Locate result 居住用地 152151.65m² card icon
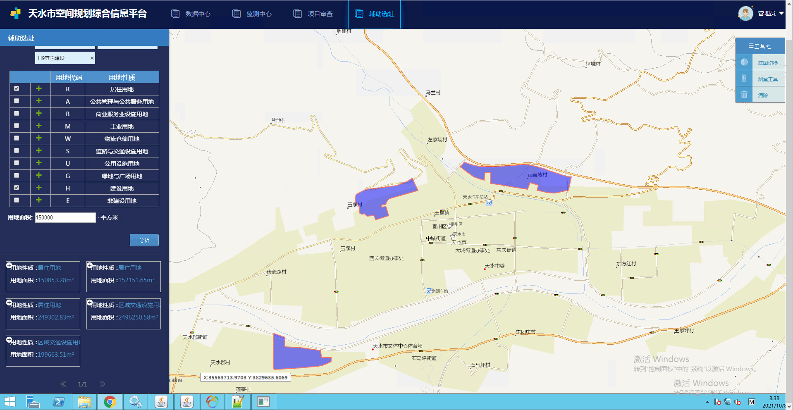This screenshot has width=793, height=410. (90, 265)
